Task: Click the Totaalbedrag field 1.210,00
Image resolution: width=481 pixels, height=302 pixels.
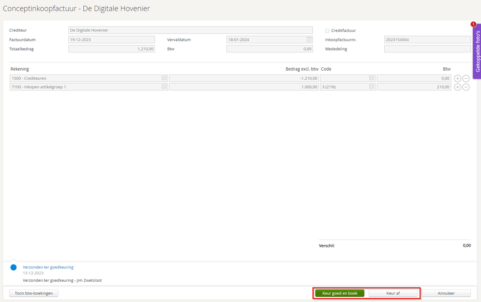Action: tap(112, 49)
